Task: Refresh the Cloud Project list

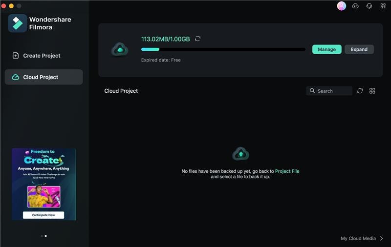Action: (360, 91)
